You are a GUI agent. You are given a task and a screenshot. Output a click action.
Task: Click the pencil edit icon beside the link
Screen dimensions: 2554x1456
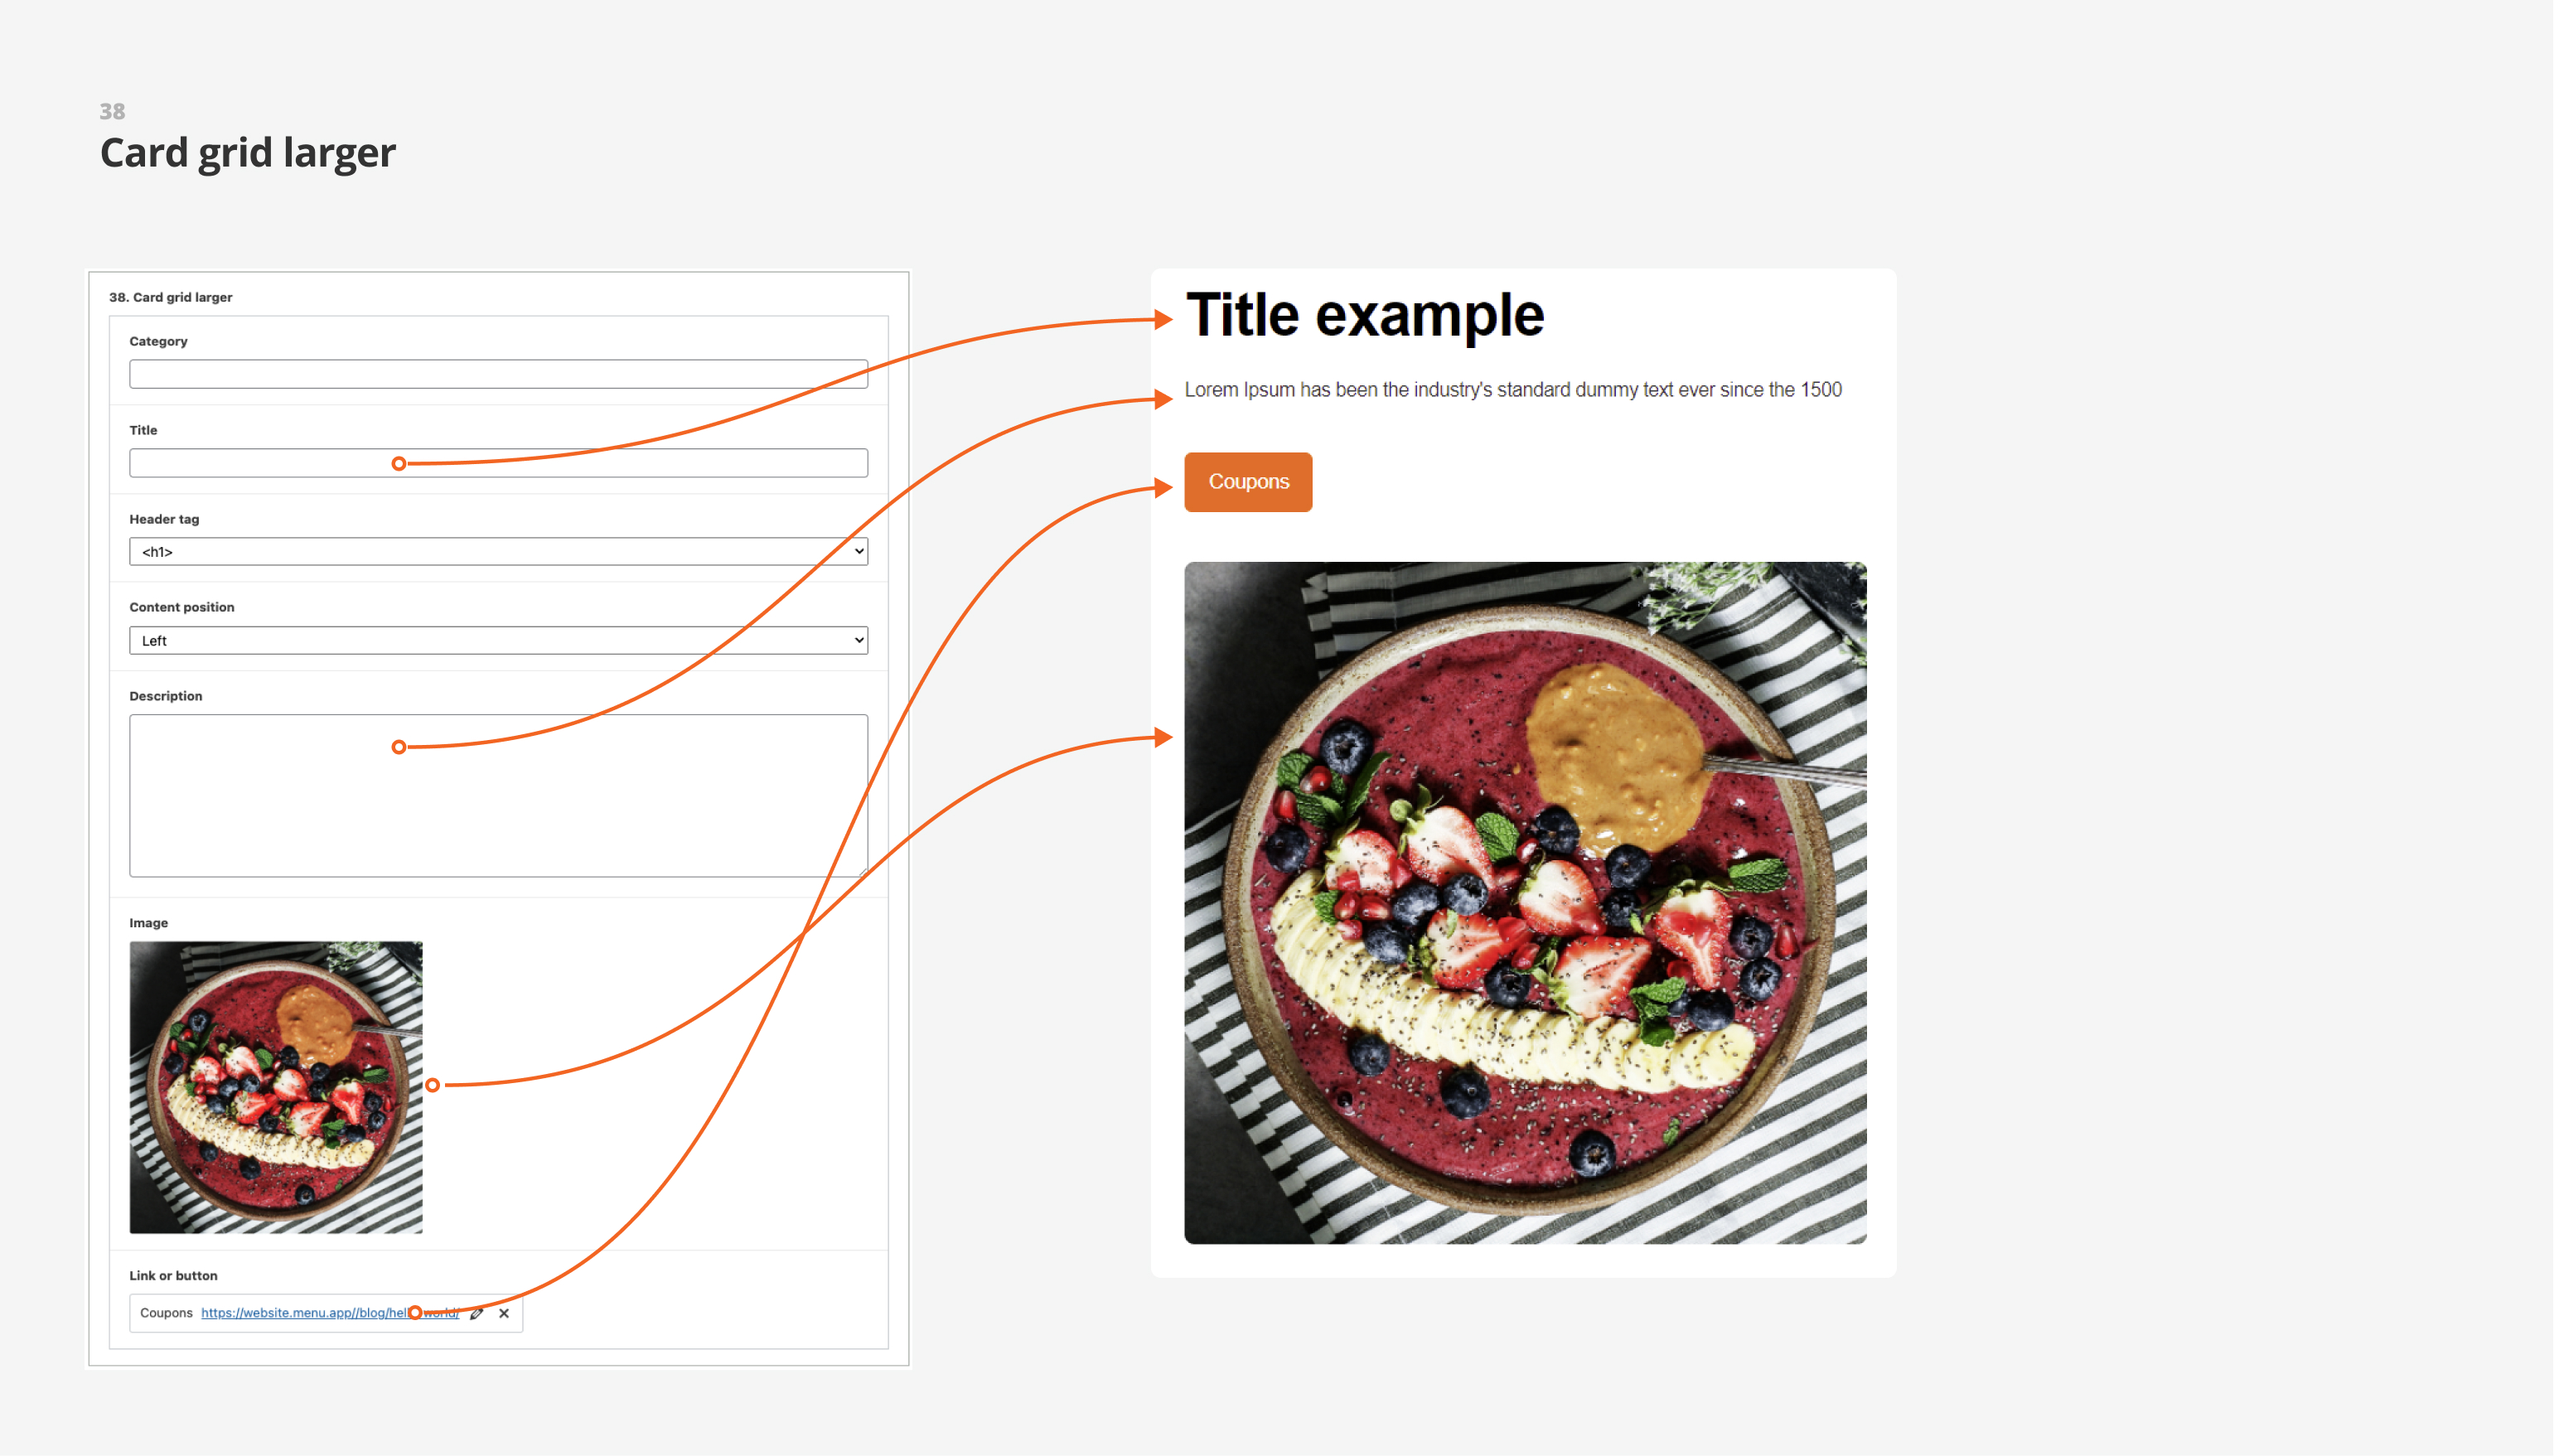(x=477, y=1314)
